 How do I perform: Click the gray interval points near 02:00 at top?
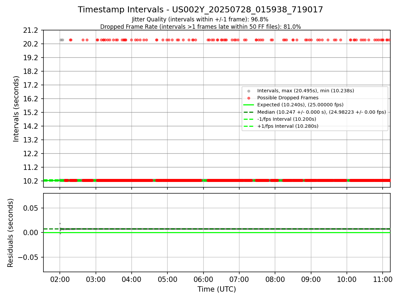(61, 40)
